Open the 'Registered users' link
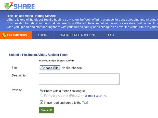This screenshot has width=158, height=118. click(92, 96)
